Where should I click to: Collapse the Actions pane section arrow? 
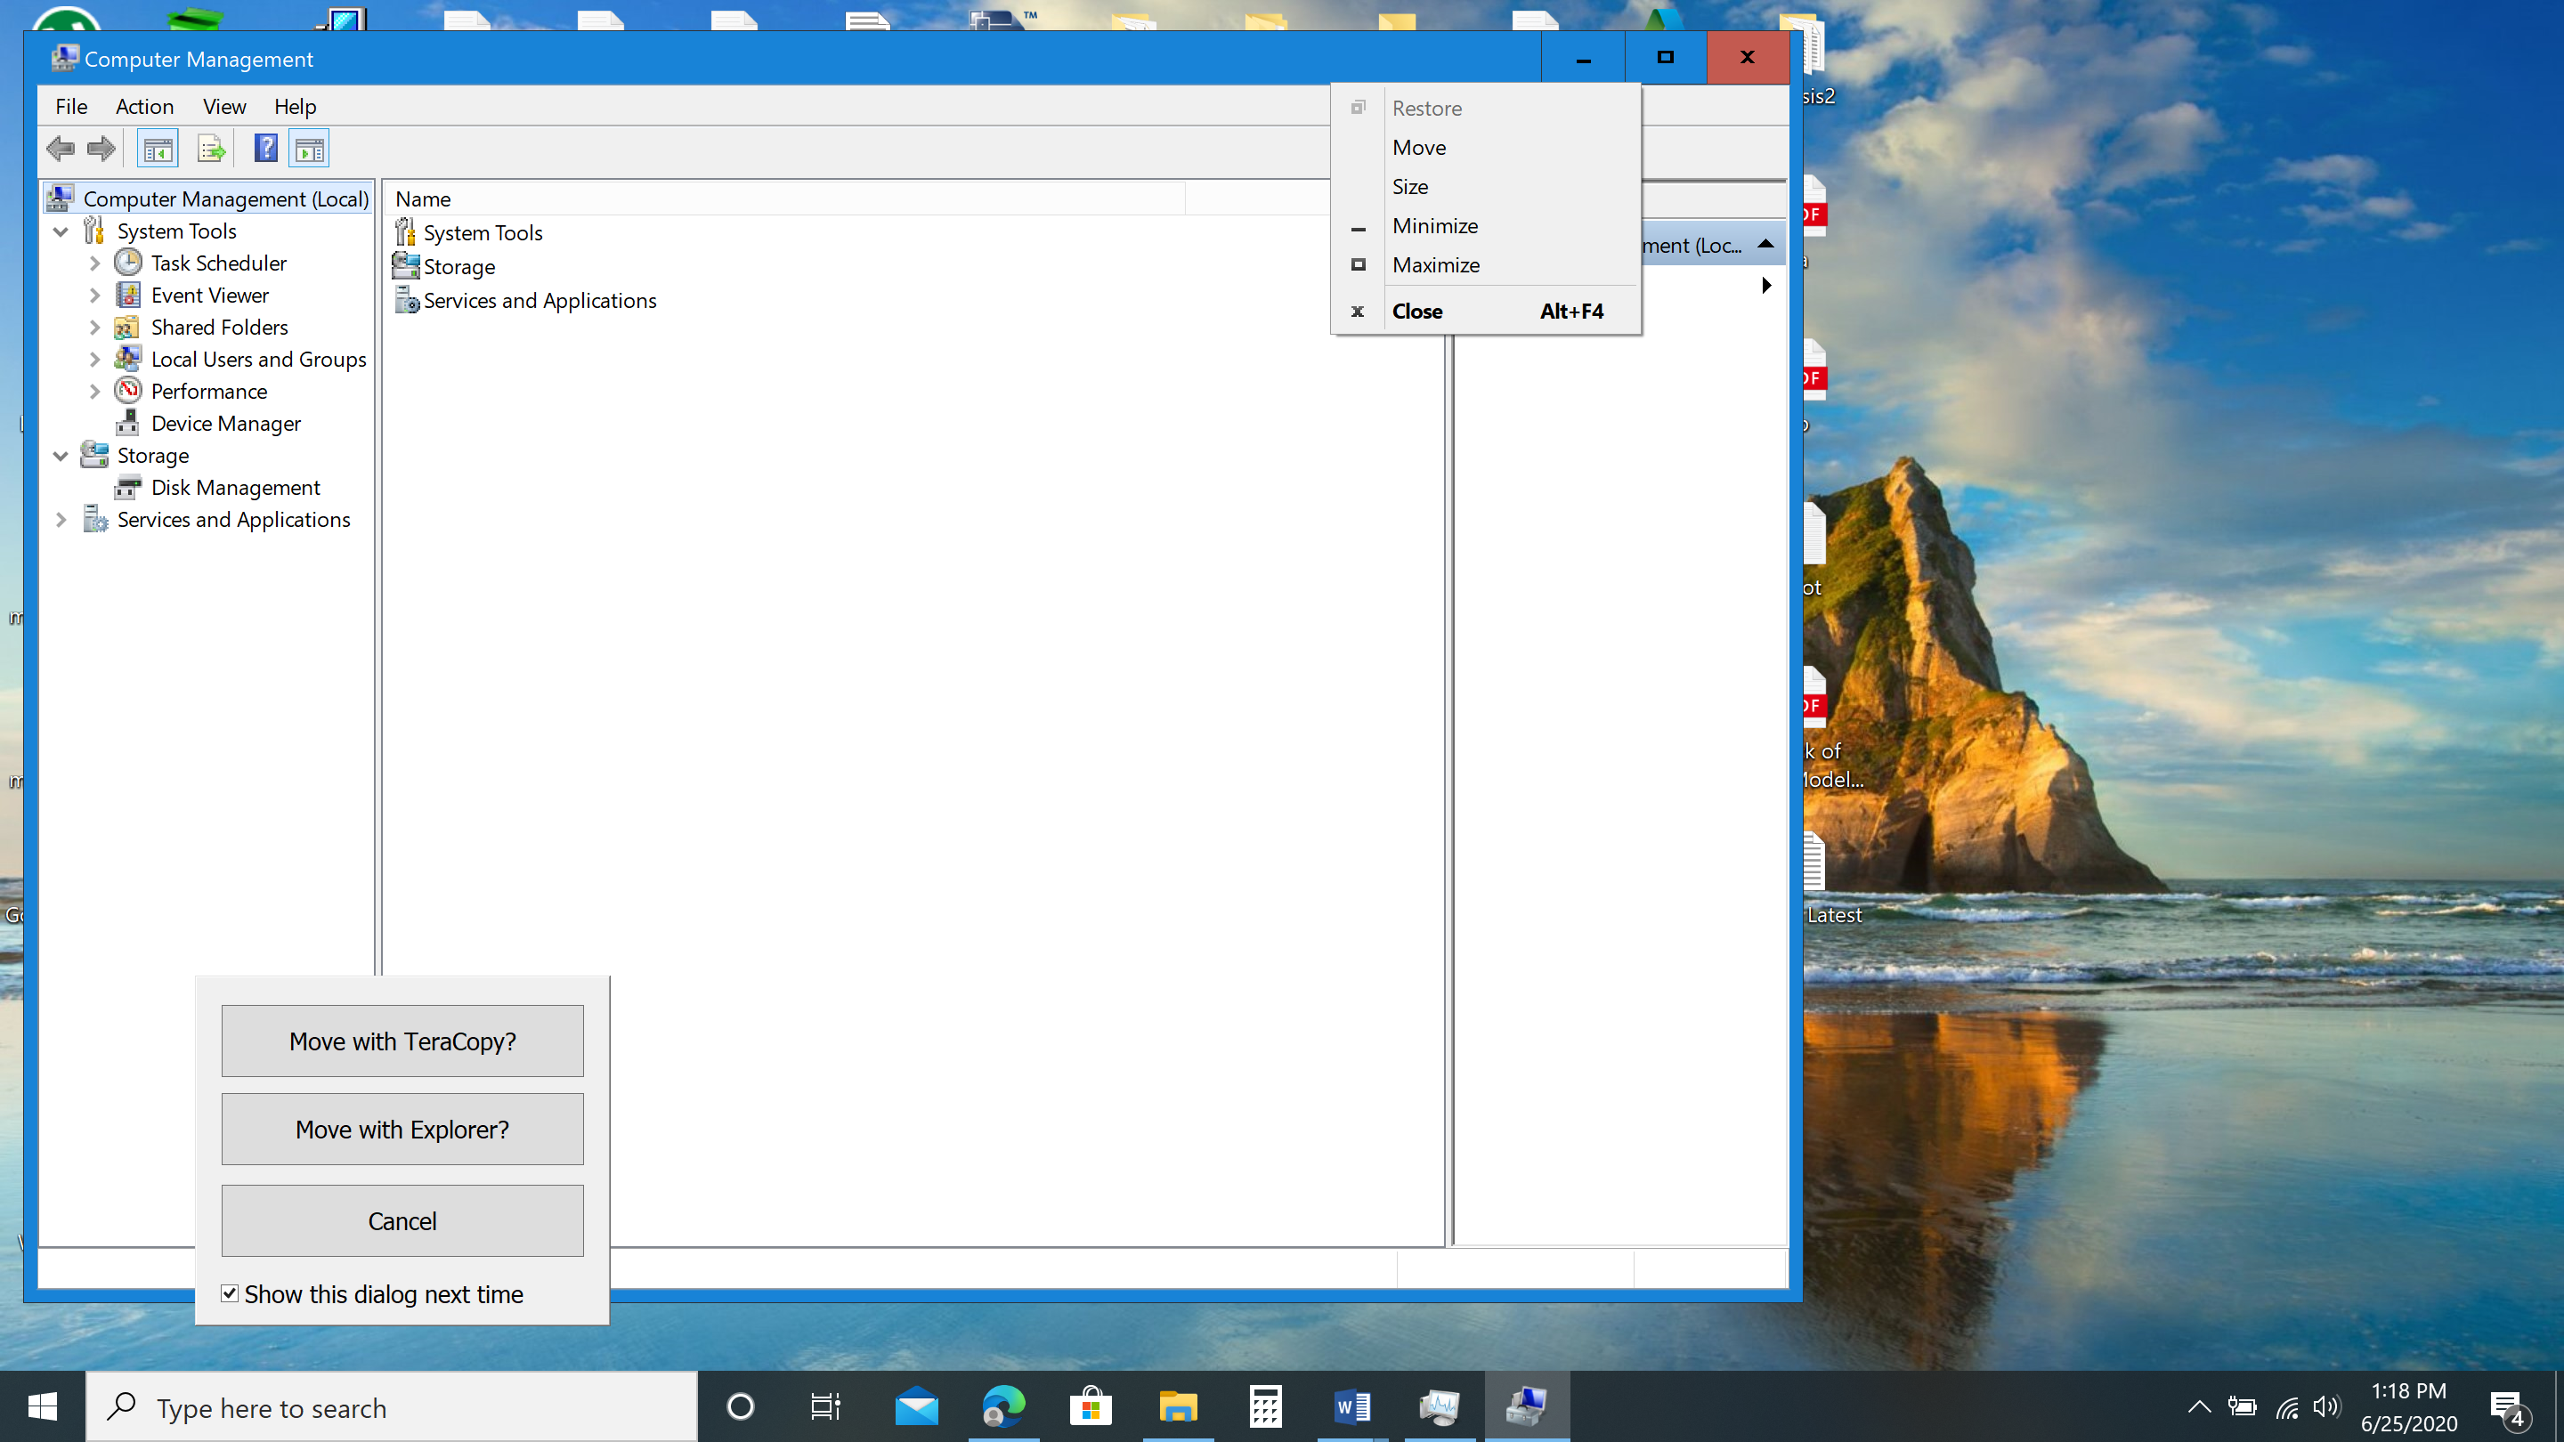click(x=1765, y=244)
